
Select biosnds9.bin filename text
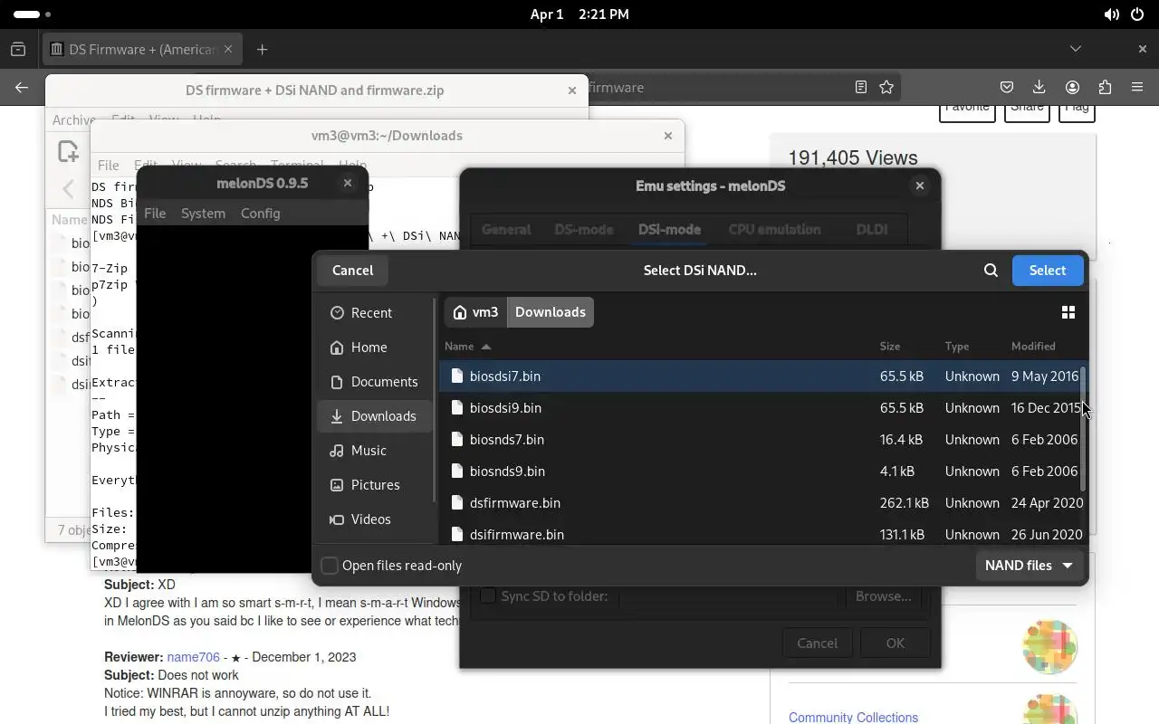pyautogui.click(x=507, y=471)
